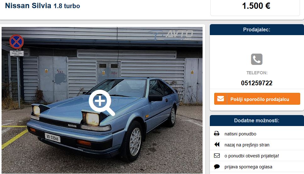Viewport: 304px width, 174px height.
Task: Click the envelope icon beside obvesti prijatelja
Action: coord(217,156)
